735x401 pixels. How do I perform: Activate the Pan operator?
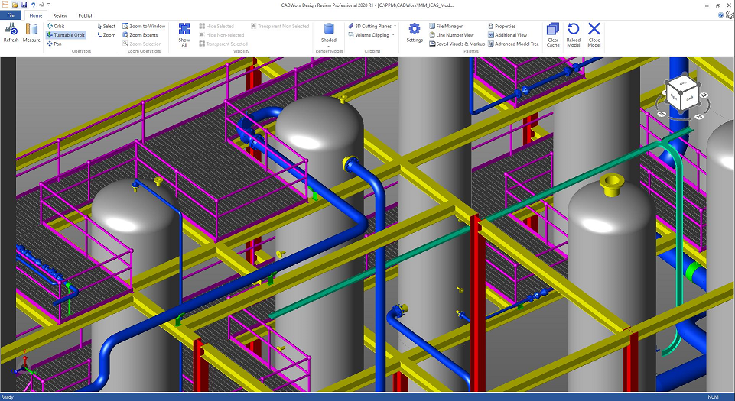pos(54,44)
